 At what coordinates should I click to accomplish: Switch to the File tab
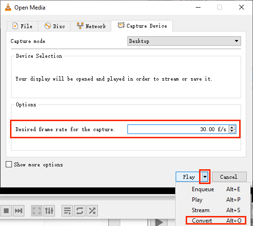point(22,26)
